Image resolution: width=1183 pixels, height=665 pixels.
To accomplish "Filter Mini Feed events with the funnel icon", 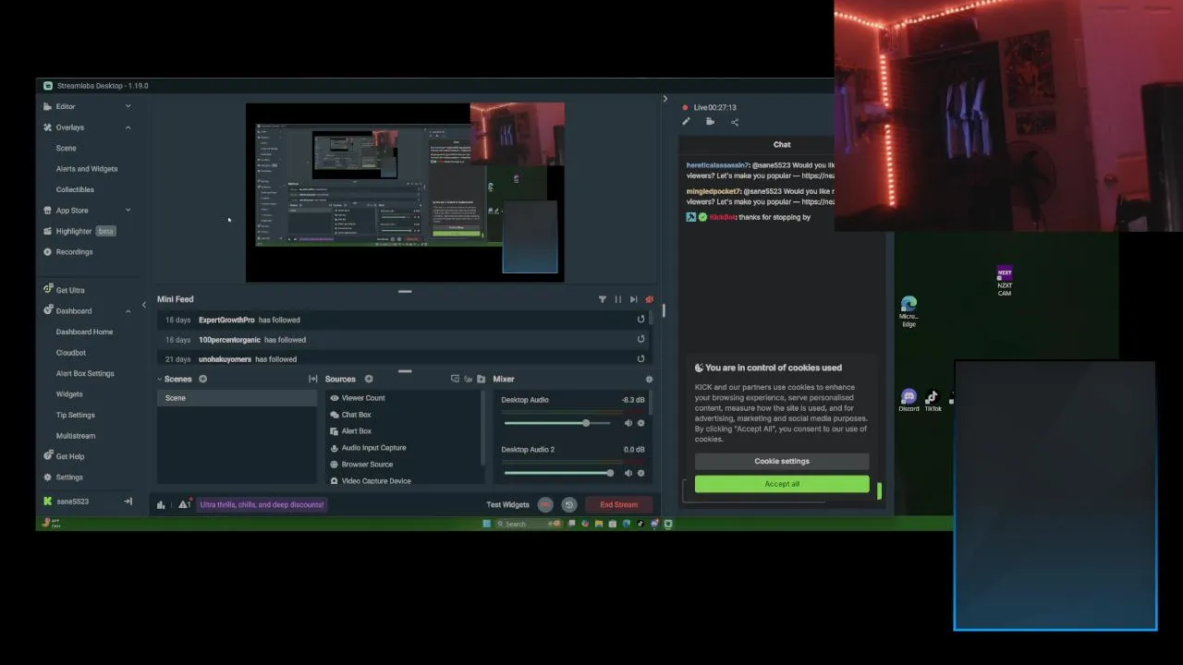I will [x=603, y=299].
